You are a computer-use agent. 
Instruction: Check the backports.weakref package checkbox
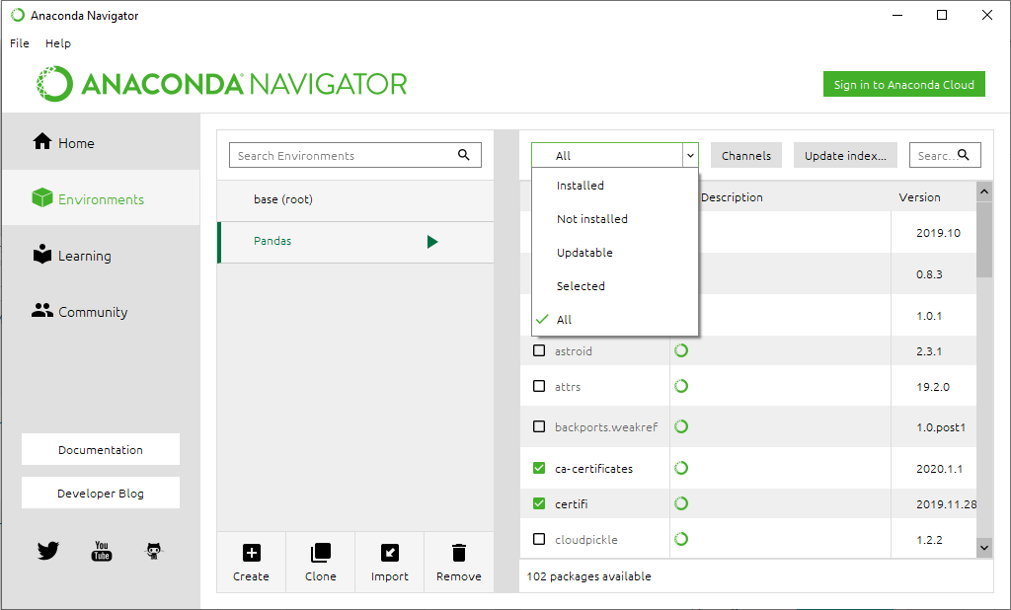[539, 426]
